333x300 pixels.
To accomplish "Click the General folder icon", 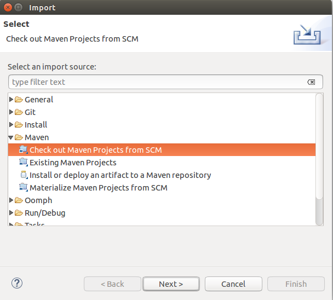I will [19, 100].
